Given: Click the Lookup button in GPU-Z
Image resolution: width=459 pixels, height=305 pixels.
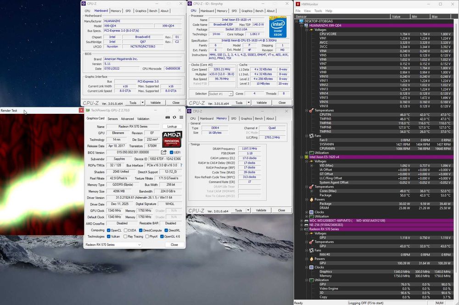Looking at the screenshot, I should click(x=172, y=126).
